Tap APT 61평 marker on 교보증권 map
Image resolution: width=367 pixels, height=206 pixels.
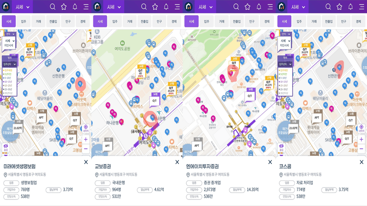click(107, 145)
